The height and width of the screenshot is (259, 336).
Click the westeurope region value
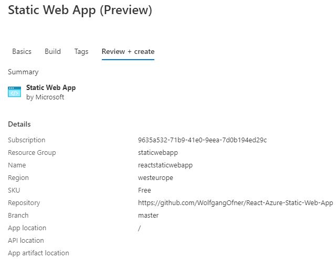click(155, 178)
